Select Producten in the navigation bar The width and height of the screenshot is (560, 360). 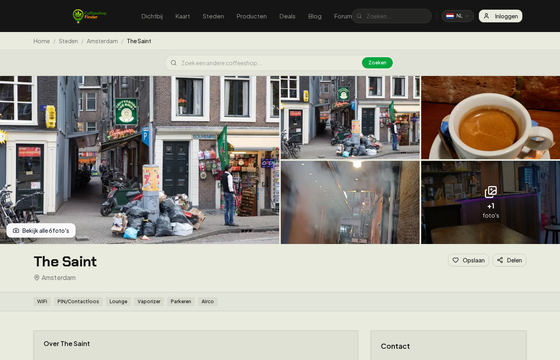point(252,16)
